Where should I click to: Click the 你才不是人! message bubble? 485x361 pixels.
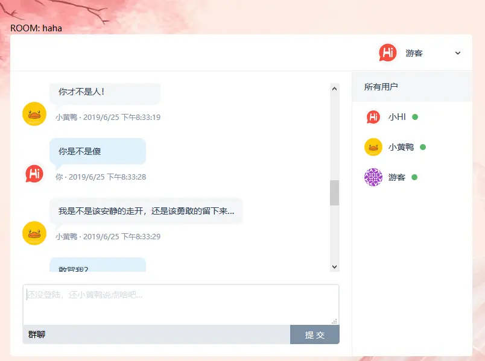tap(105, 93)
